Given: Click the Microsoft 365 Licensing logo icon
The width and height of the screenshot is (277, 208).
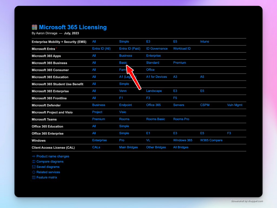Looking at the screenshot, I should (34, 27).
